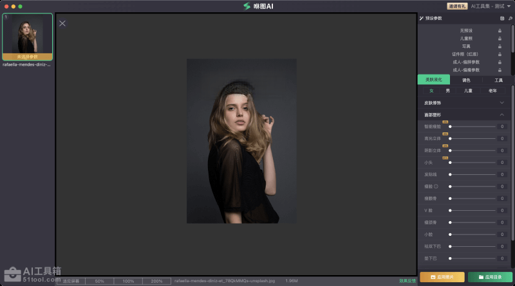Click the 应用照片 button
Viewport: 515px width, 286px height.
pyautogui.click(x=442, y=277)
